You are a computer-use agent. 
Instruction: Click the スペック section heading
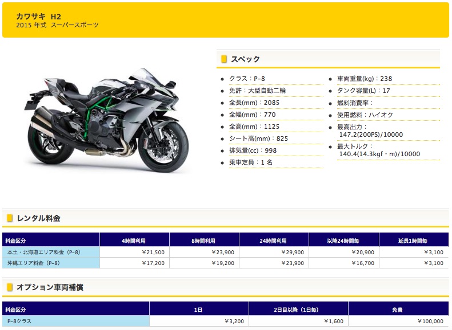[245, 59]
